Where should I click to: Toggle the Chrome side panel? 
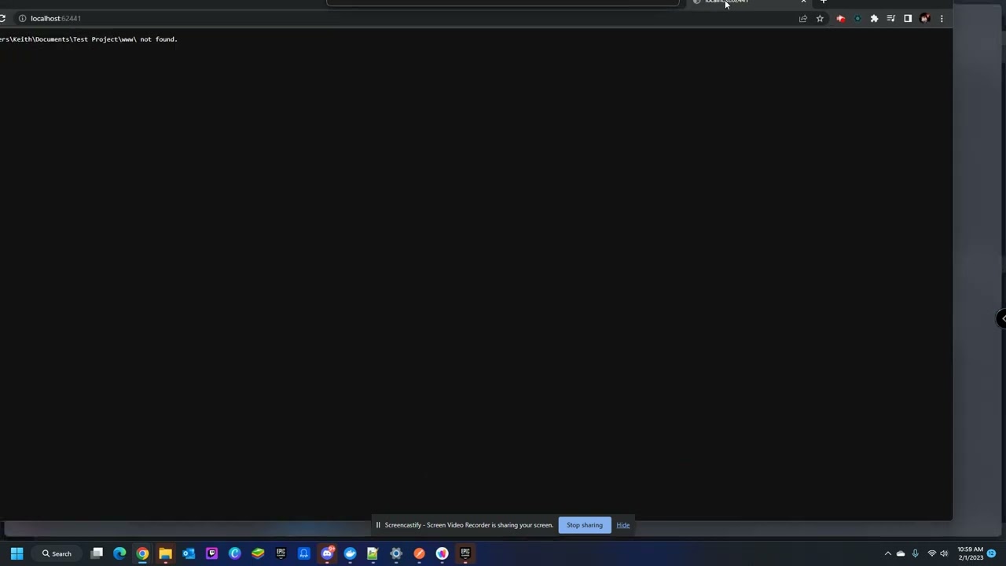coord(908,18)
